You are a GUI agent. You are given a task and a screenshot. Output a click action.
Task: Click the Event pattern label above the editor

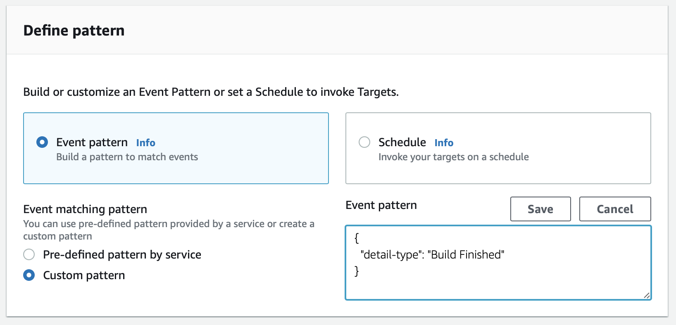(381, 205)
